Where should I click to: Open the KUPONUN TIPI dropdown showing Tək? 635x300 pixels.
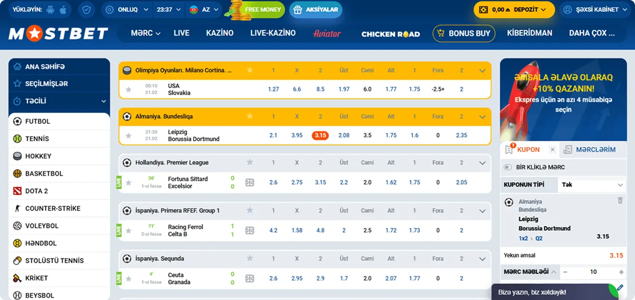pos(592,184)
